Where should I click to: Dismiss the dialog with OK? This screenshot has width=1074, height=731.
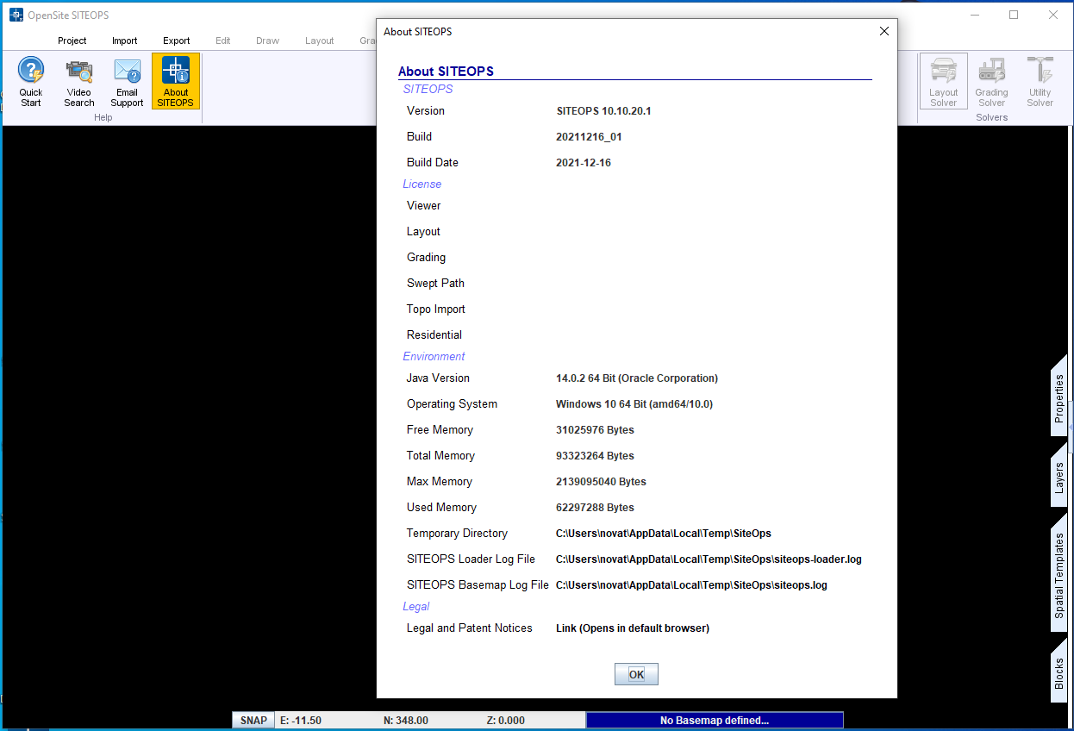coord(636,673)
